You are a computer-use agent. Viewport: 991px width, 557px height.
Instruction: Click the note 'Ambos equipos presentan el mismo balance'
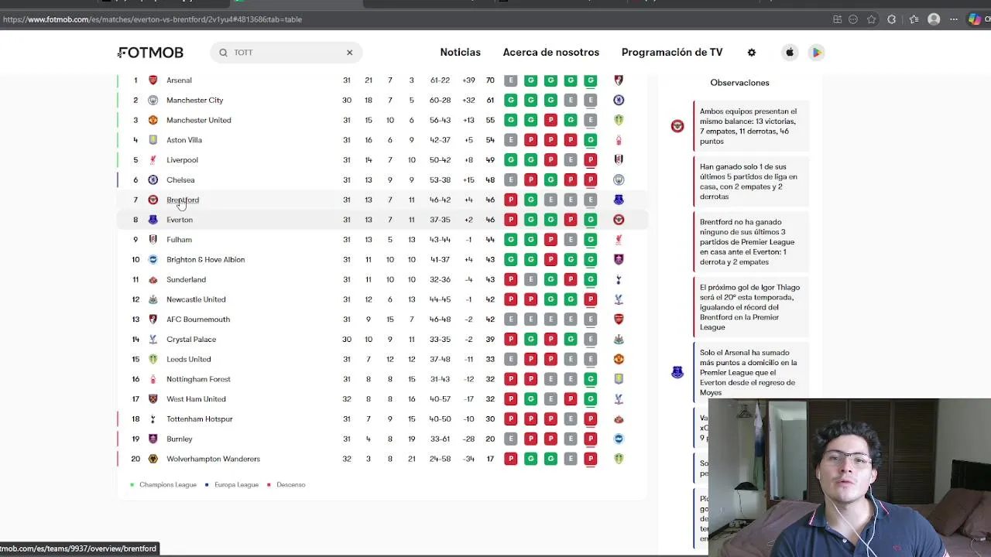(x=750, y=126)
